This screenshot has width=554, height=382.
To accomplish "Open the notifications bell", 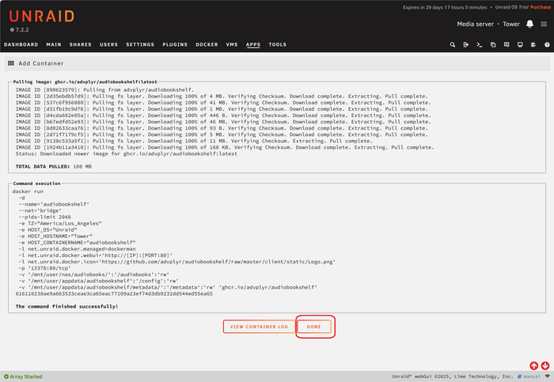I will [529, 24].
